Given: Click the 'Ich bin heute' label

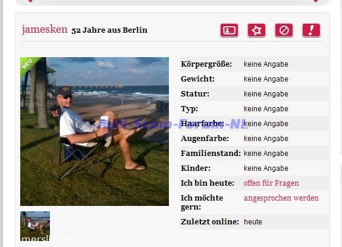Looking at the screenshot, I should [x=208, y=183].
